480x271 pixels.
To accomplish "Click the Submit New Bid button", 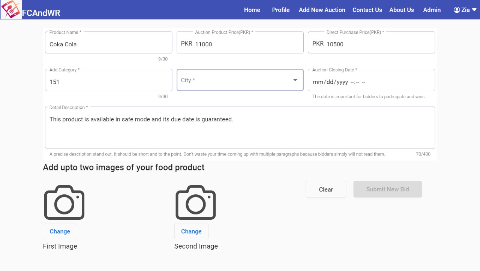I will pyautogui.click(x=387, y=189).
